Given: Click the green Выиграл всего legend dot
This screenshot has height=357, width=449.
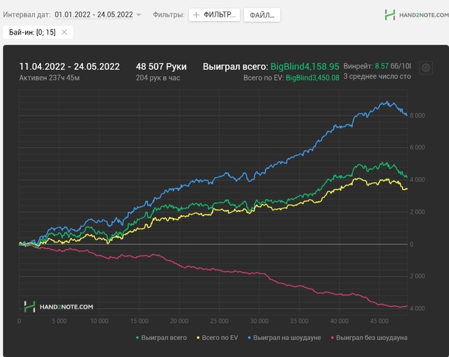Looking at the screenshot, I should point(137,338).
